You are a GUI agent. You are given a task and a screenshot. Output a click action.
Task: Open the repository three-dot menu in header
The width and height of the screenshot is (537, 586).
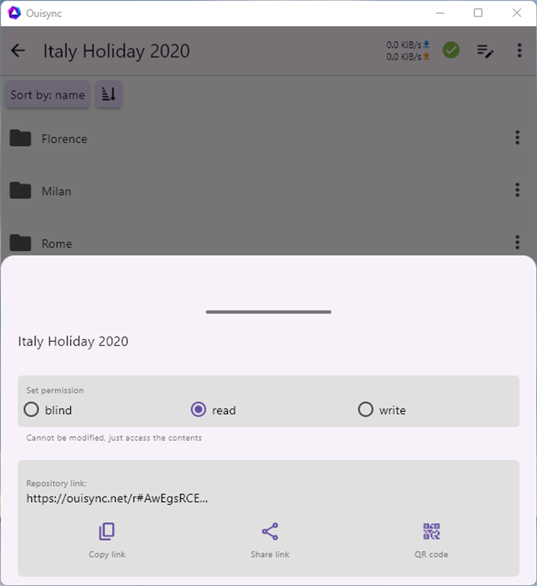pyautogui.click(x=519, y=51)
